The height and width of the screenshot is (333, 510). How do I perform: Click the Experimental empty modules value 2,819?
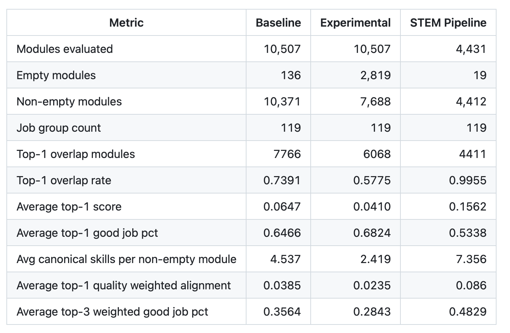(x=375, y=75)
